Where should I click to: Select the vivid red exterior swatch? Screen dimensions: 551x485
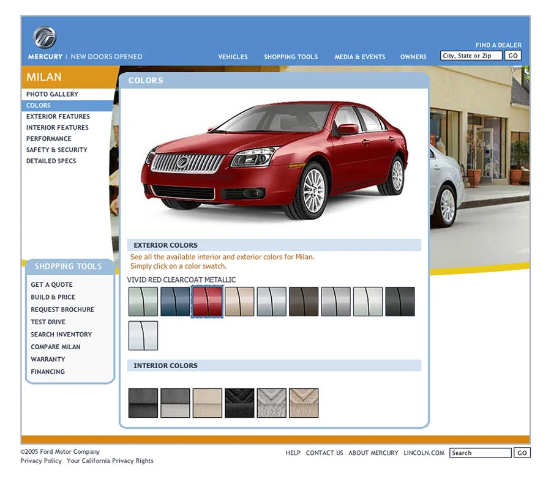208,302
